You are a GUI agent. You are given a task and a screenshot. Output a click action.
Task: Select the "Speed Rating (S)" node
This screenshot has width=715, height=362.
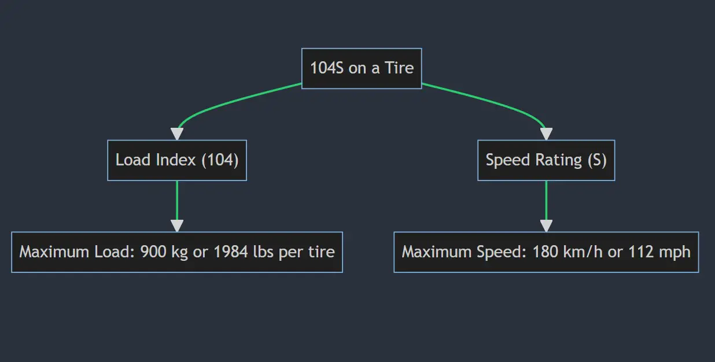tap(546, 160)
